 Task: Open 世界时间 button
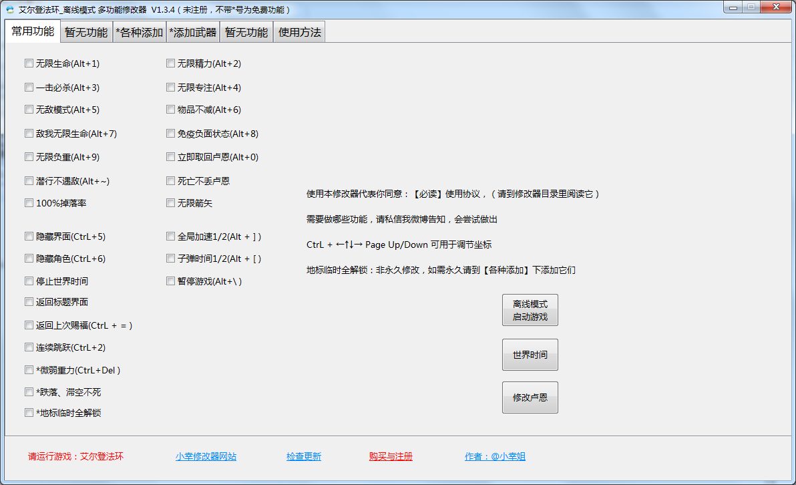[530, 355]
